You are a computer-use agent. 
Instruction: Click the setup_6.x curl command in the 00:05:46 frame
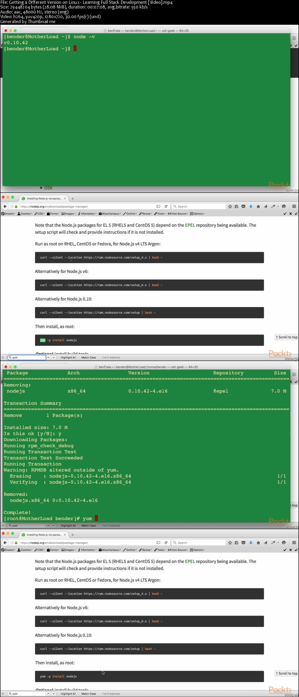click(x=101, y=621)
